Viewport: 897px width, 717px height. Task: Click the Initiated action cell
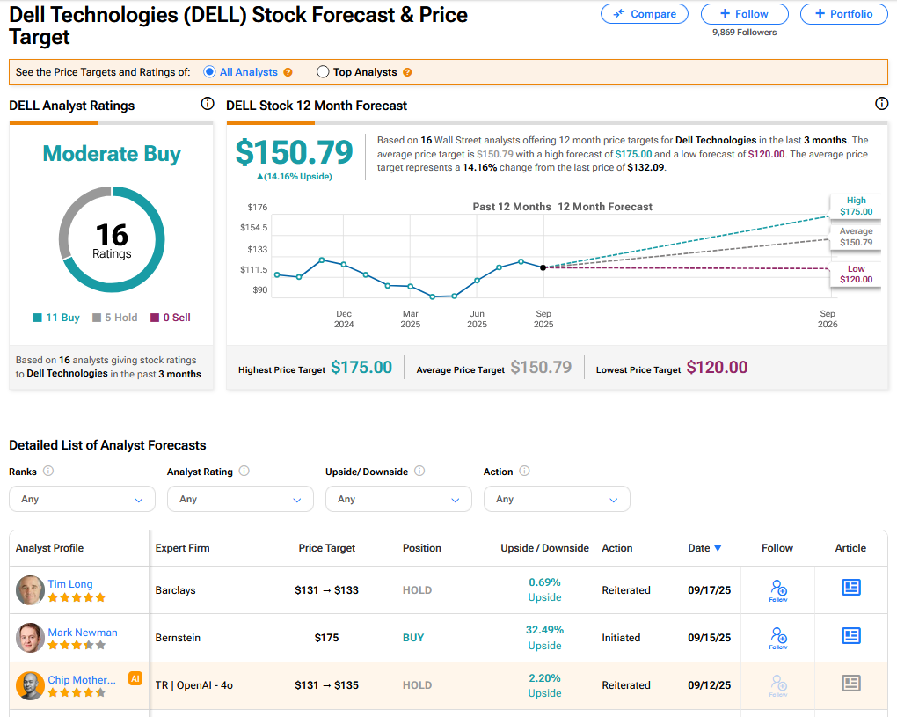pyautogui.click(x=621, y=638)
